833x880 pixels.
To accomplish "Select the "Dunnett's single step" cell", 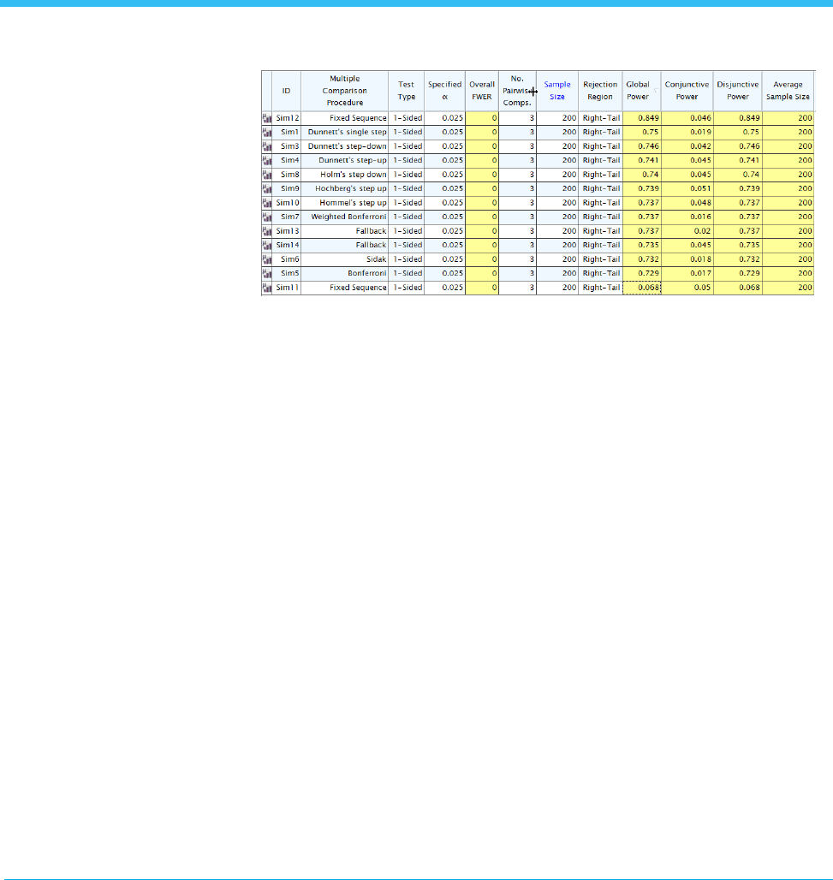I will 345,133.
